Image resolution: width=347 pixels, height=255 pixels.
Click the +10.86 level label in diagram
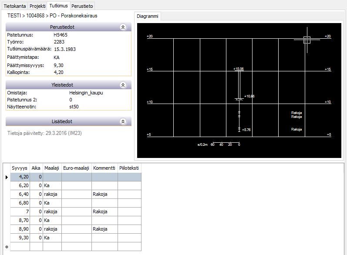click(249, 96)
